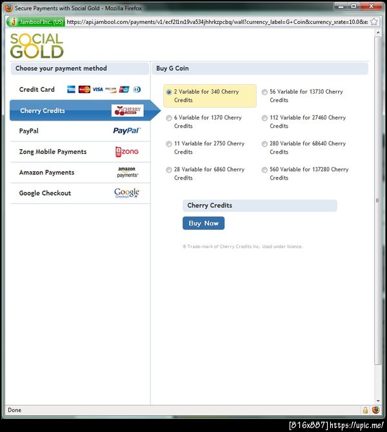Click the Amazon Payments logo
The width and height of the screenshot is (387, 432).
tap(128, 172)
